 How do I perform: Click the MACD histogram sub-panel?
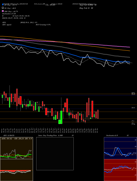[x=16, y=170]
